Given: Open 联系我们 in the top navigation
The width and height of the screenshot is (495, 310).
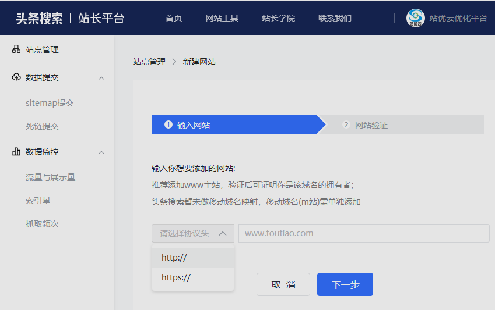Looking at the screenshot, I should point(335,18).
